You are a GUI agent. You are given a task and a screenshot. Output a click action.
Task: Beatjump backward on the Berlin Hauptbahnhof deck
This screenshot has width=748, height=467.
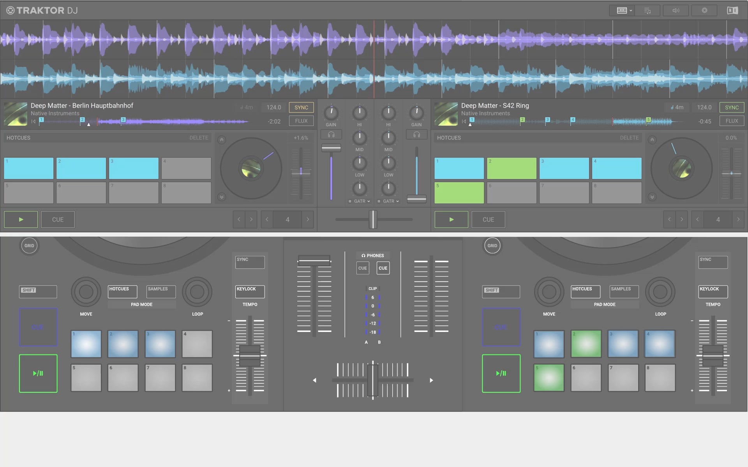click(239, 219)
